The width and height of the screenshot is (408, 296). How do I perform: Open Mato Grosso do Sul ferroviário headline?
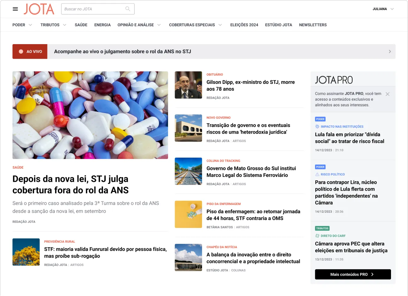(x=251, y=172)
